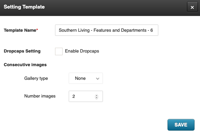
Task: Click the Dropcaps Setting label
Action: point(22,51)
